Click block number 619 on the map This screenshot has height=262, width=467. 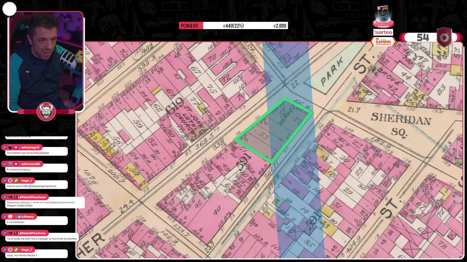click(x=174, y=106)
